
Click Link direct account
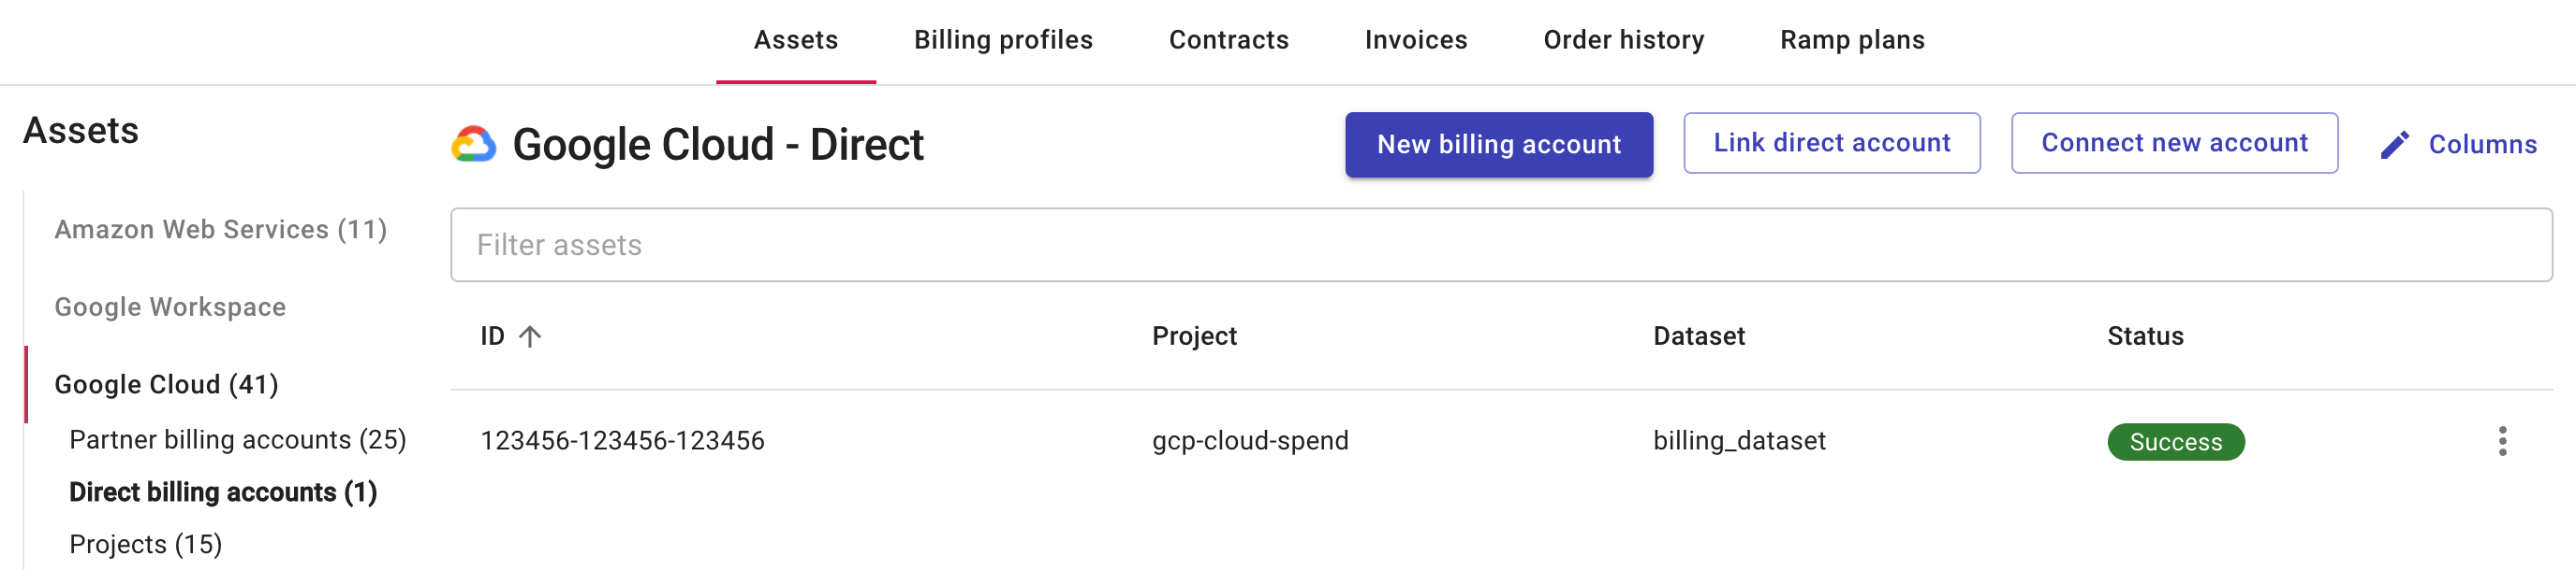click(1830, 143)
